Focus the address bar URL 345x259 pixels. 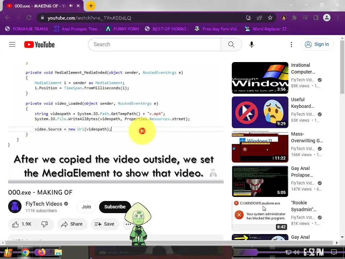click(x=89, y=18)
